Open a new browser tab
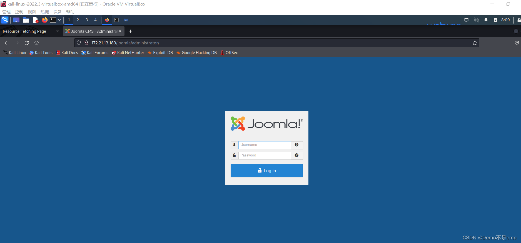Viewport: 521px width, 243px height. point(131,31)
